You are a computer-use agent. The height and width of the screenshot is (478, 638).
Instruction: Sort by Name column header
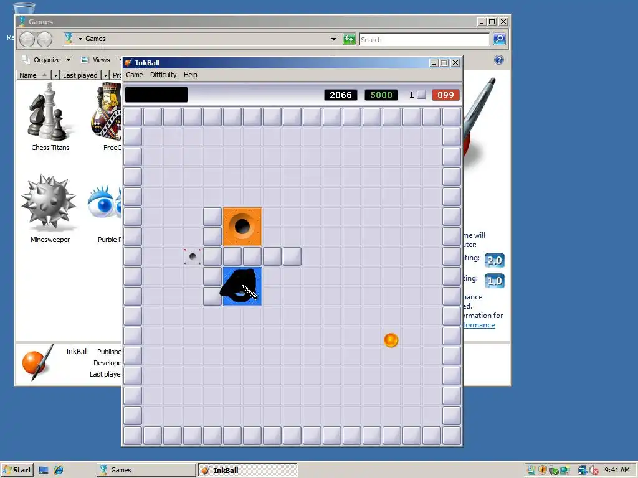click(x=34, y=75)
